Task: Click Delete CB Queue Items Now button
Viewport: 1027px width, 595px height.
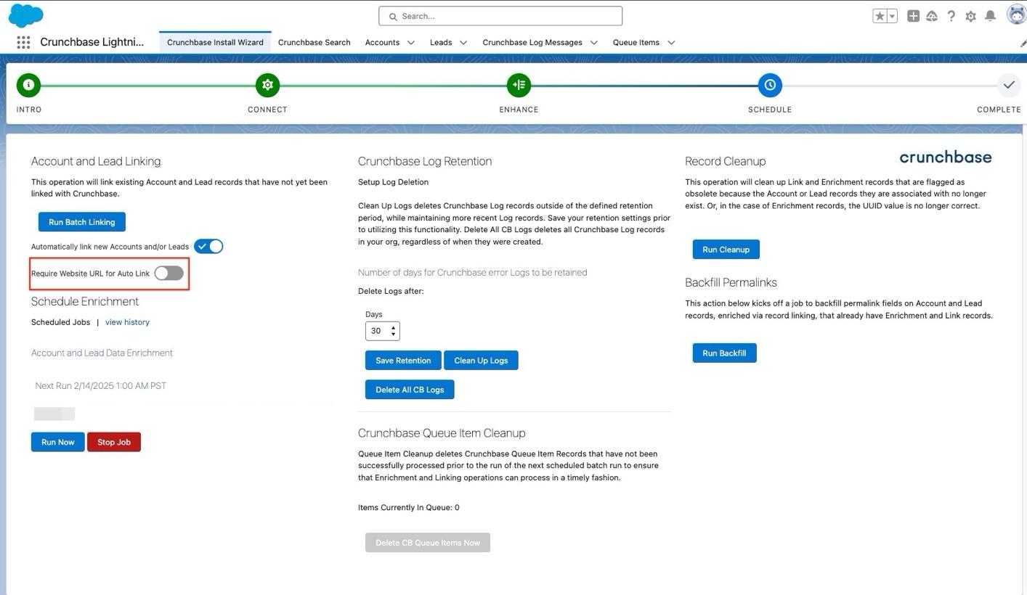Action: (x=428, y=543)
